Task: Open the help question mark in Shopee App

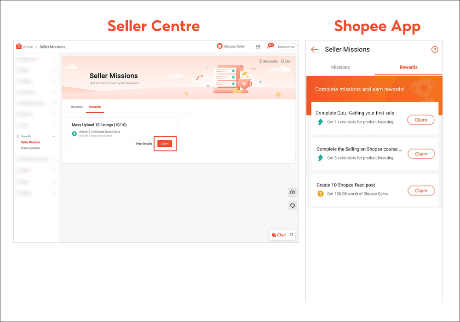Action: tap(435, 50)
